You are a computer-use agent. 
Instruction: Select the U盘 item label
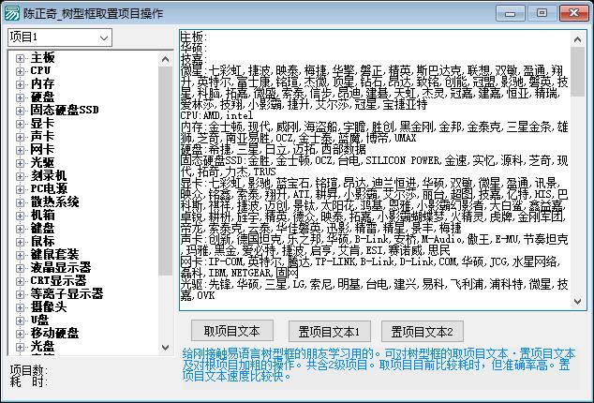[39, 321]
